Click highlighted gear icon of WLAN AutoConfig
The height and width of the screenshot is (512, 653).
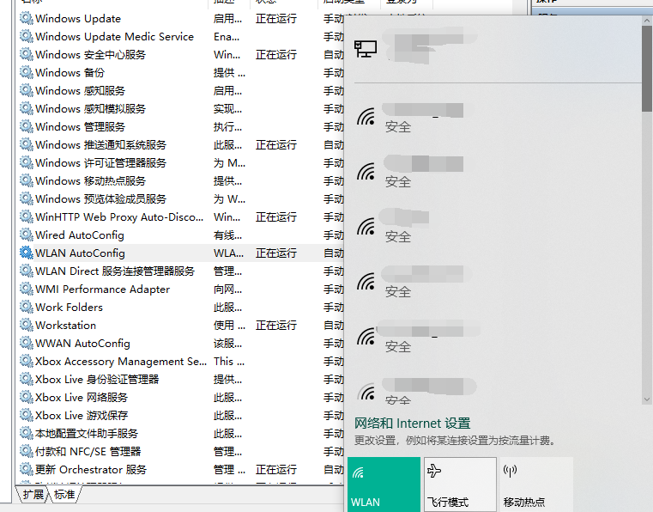(x=27, y=253)
